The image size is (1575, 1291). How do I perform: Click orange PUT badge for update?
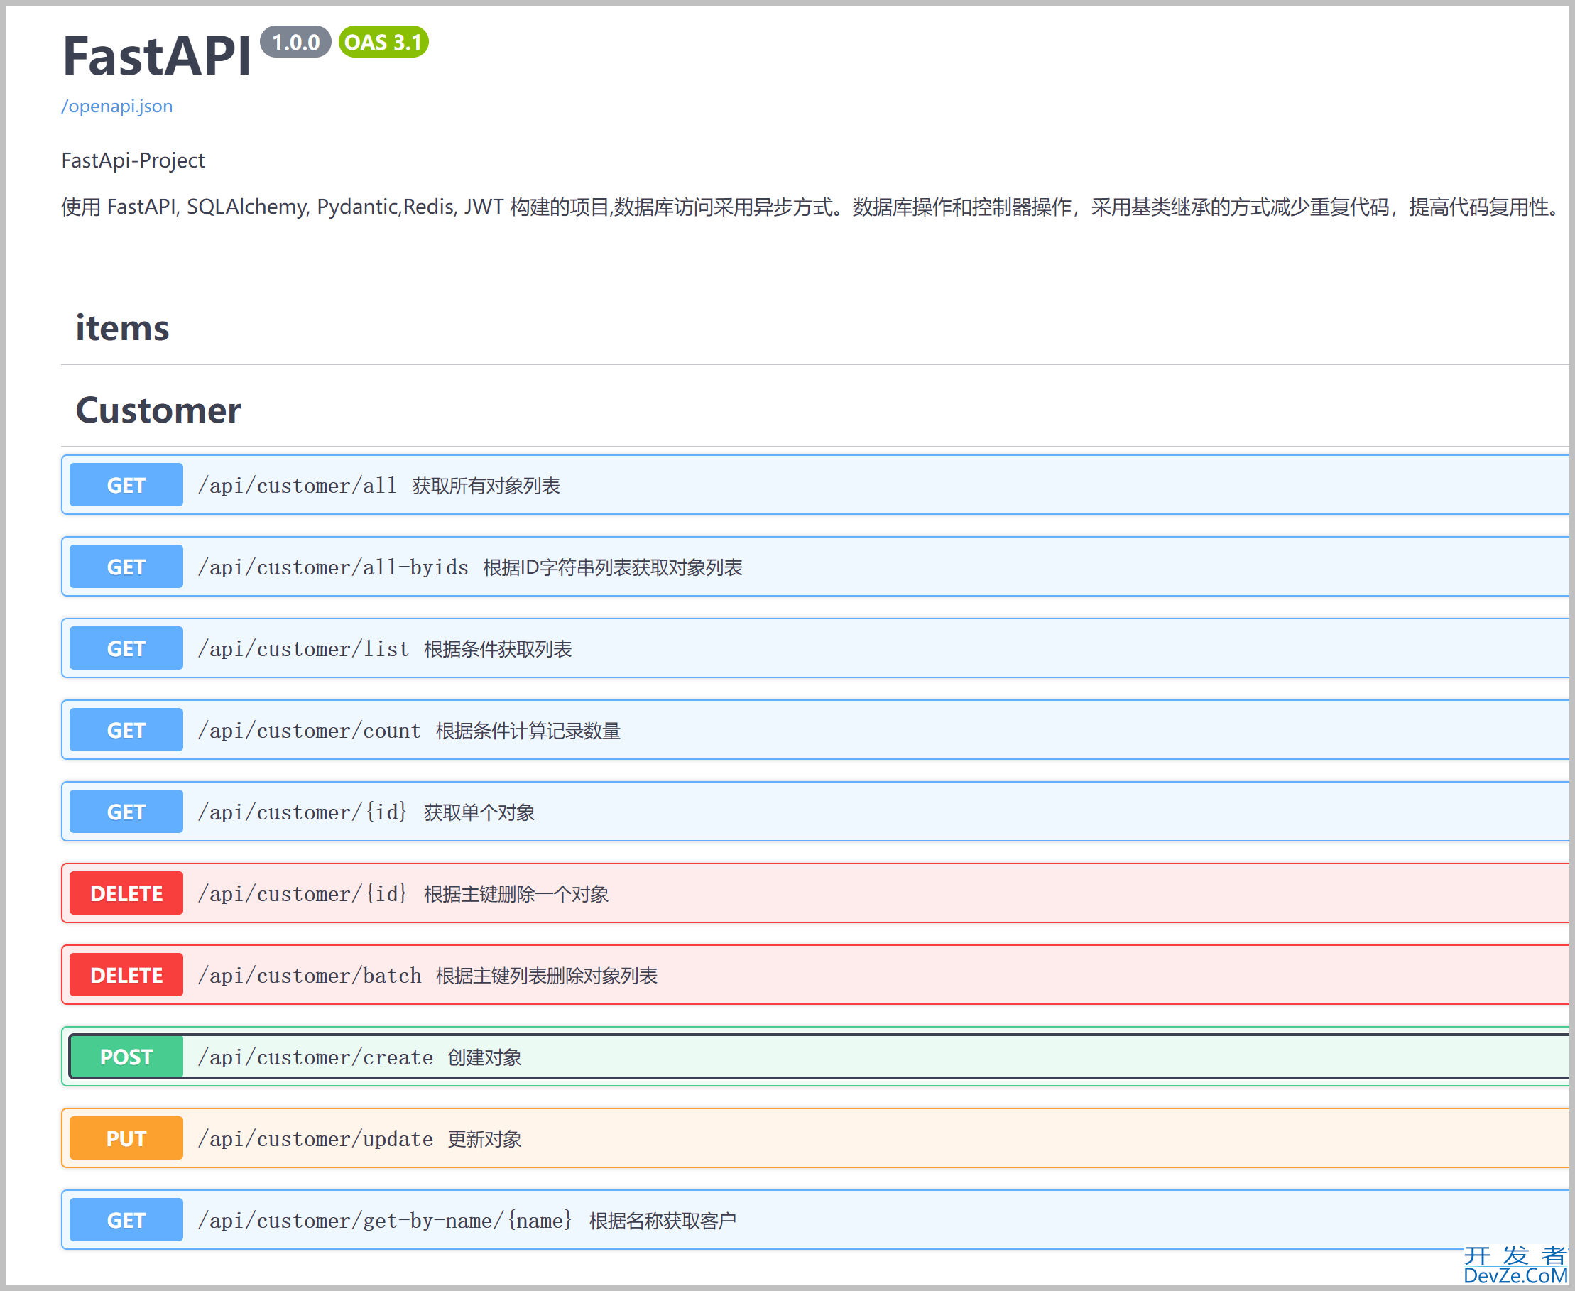(x=126, y=1138)
